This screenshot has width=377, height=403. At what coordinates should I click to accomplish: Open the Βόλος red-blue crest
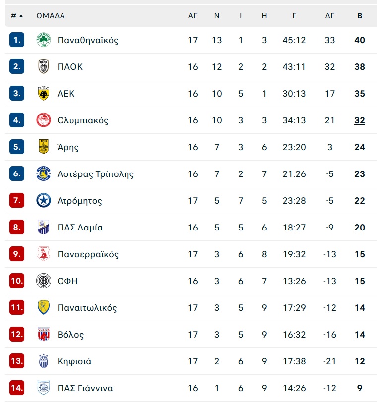tap(44, 334)
